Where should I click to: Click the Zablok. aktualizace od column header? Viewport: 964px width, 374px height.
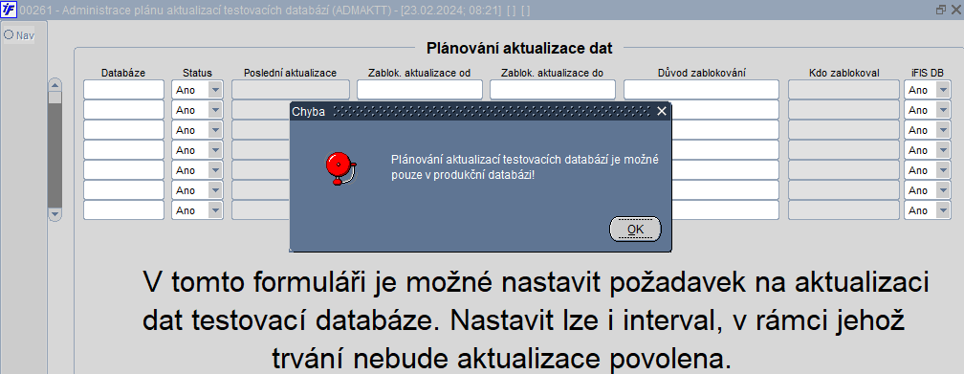(x=419, y=73)
